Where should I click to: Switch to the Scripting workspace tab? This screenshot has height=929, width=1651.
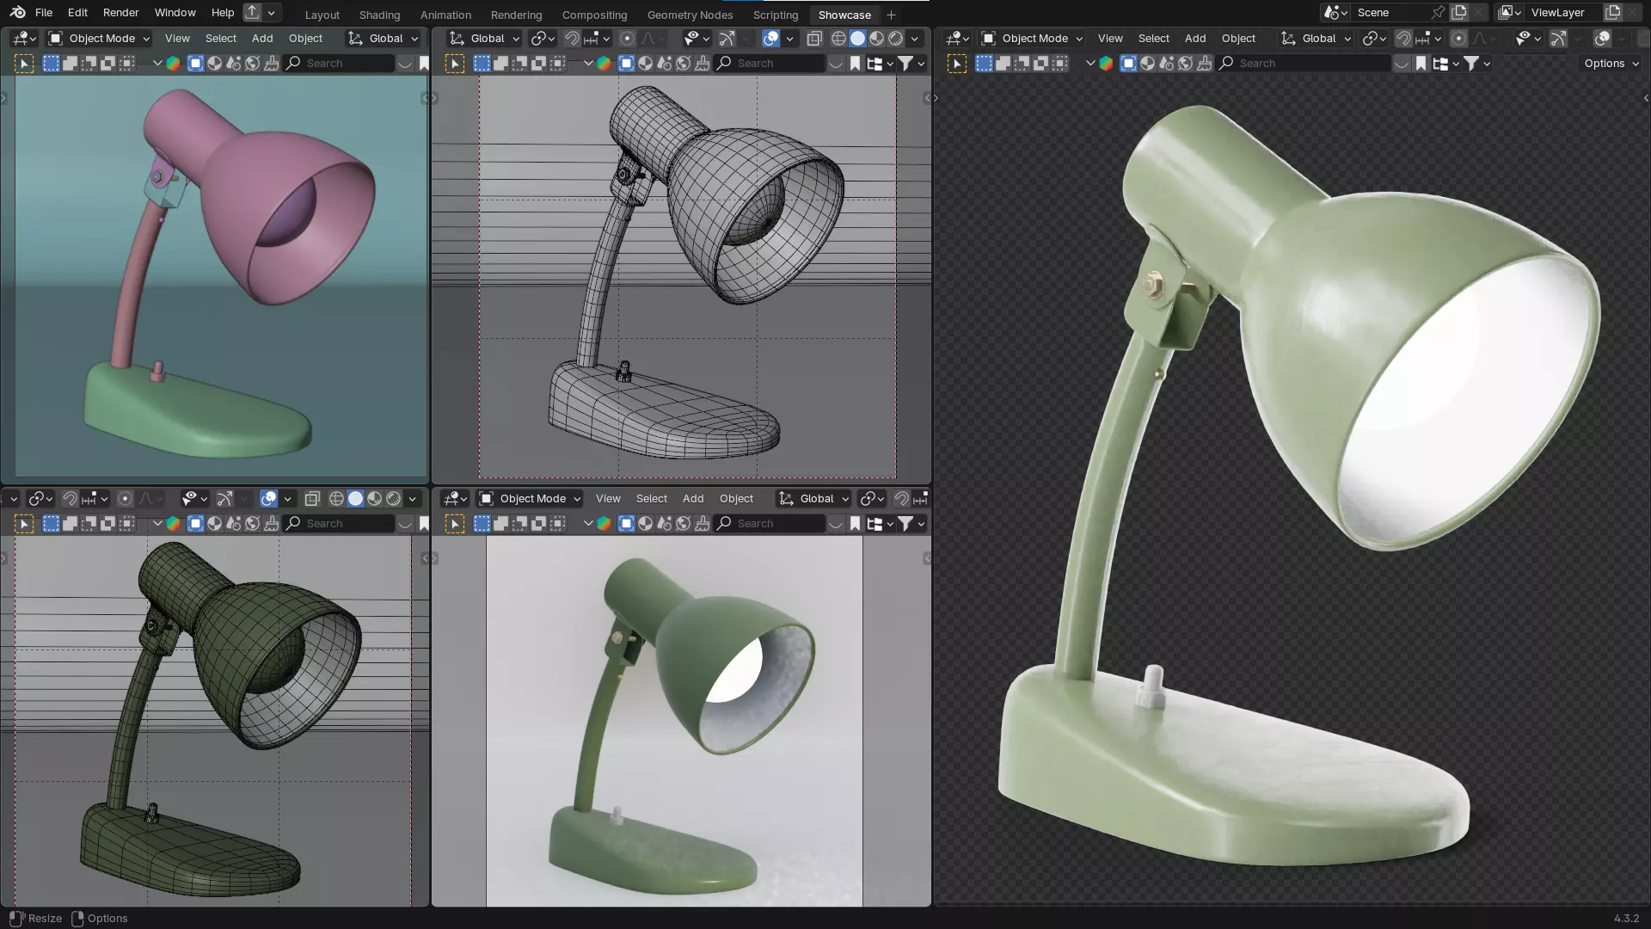pos(776,15)
